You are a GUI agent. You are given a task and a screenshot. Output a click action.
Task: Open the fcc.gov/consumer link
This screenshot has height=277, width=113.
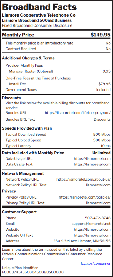[x=96, y=263]
